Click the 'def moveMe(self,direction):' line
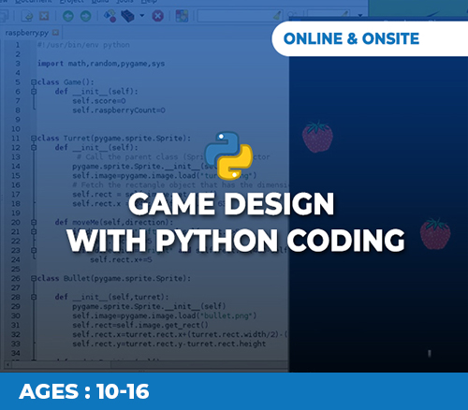Viewport: 468px width, 410px height. tap(114, 223)
